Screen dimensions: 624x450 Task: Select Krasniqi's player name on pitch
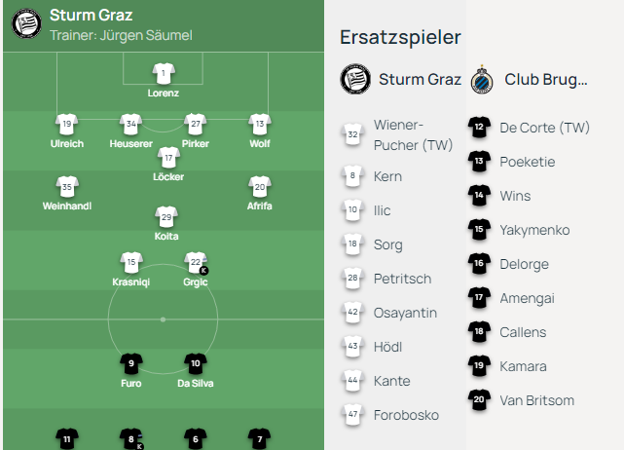point(130,281)
